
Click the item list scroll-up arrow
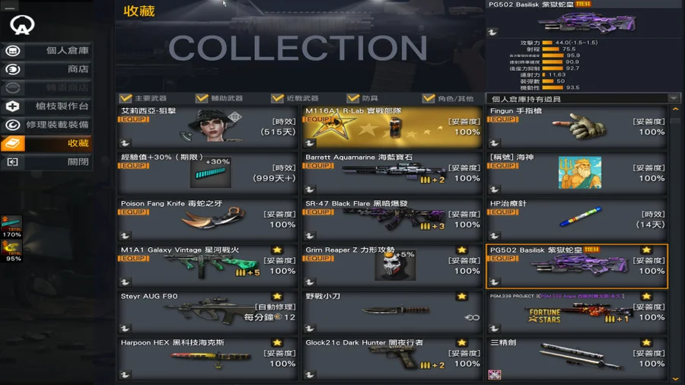point(675,109)
